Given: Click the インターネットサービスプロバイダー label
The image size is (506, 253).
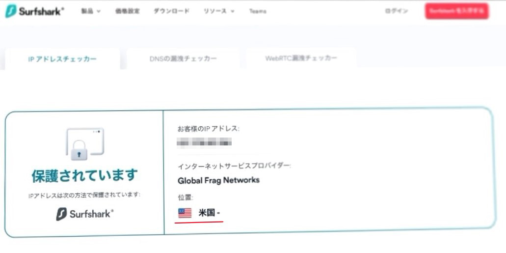Looking at the screenshot, I should tap(235, 167).
